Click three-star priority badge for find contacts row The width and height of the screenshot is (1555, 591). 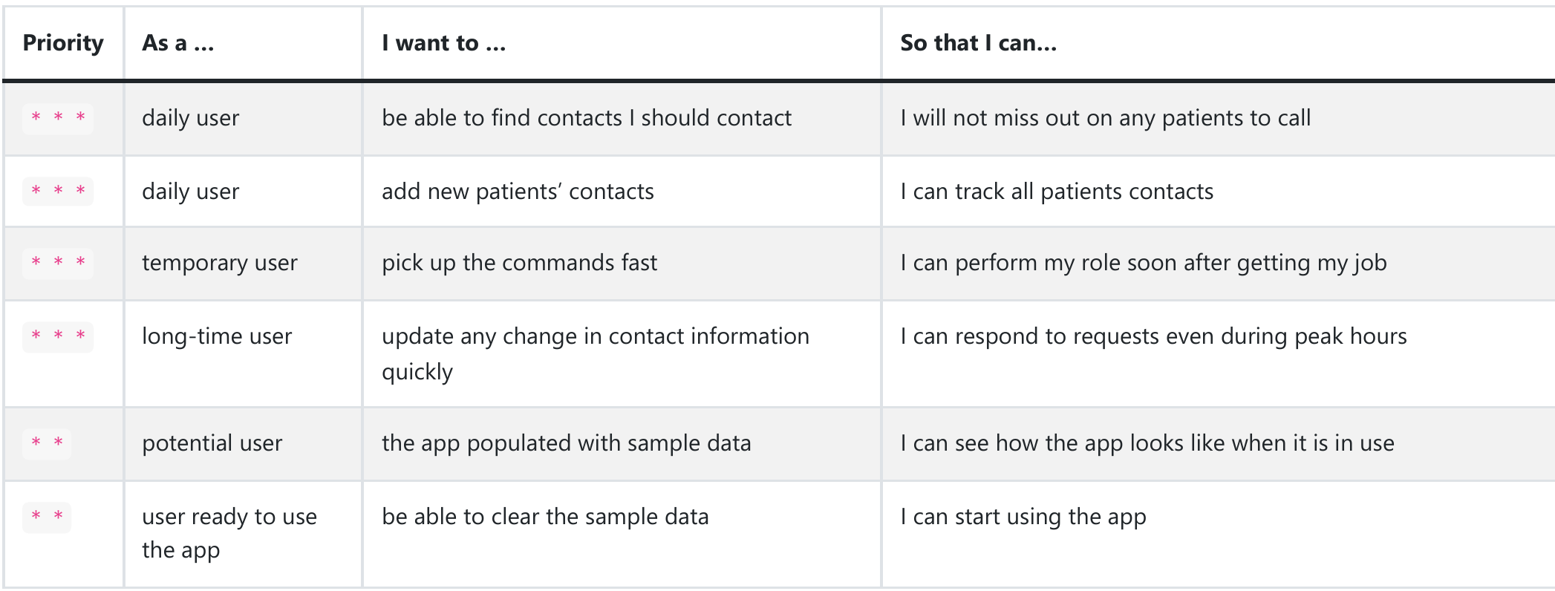click(58, 118)
